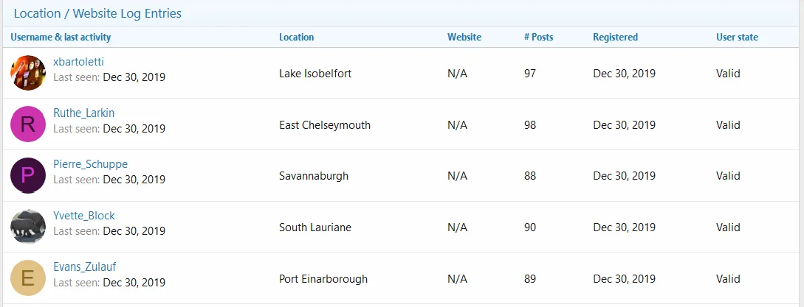Screen dimensions: 804x307
Task: Click Evans_Zulauf's tan E avatar
Action: point(28,278)
